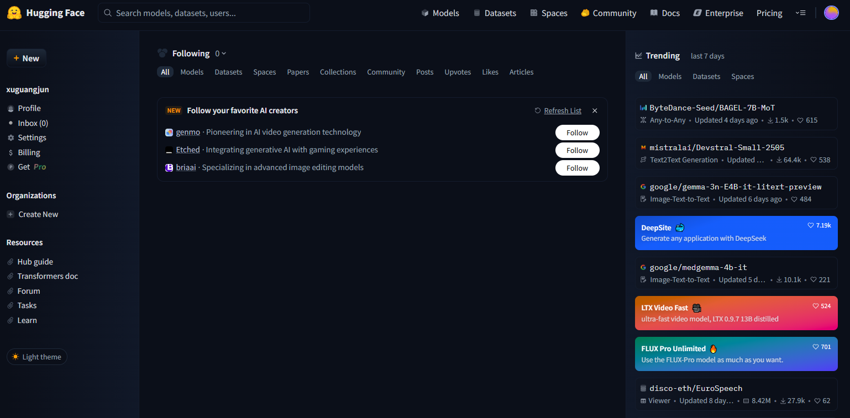Screen dimensions: 850x418
Task: Follow the briaai creator
Action: pos(577,168)
